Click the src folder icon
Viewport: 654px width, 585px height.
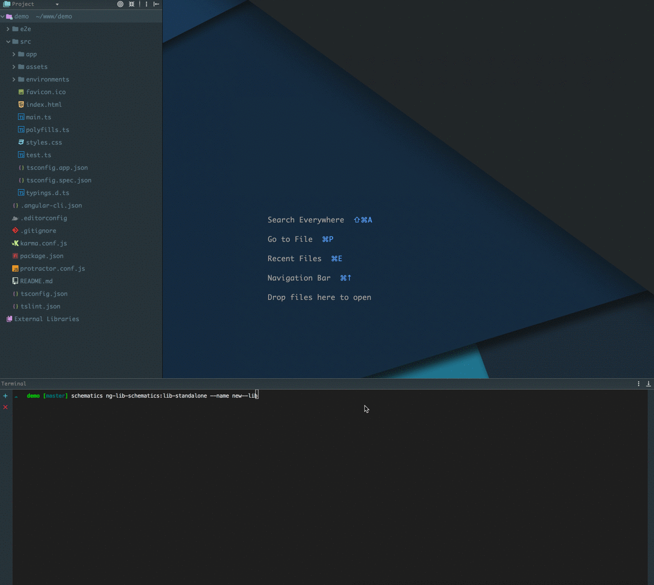point(15,41)
